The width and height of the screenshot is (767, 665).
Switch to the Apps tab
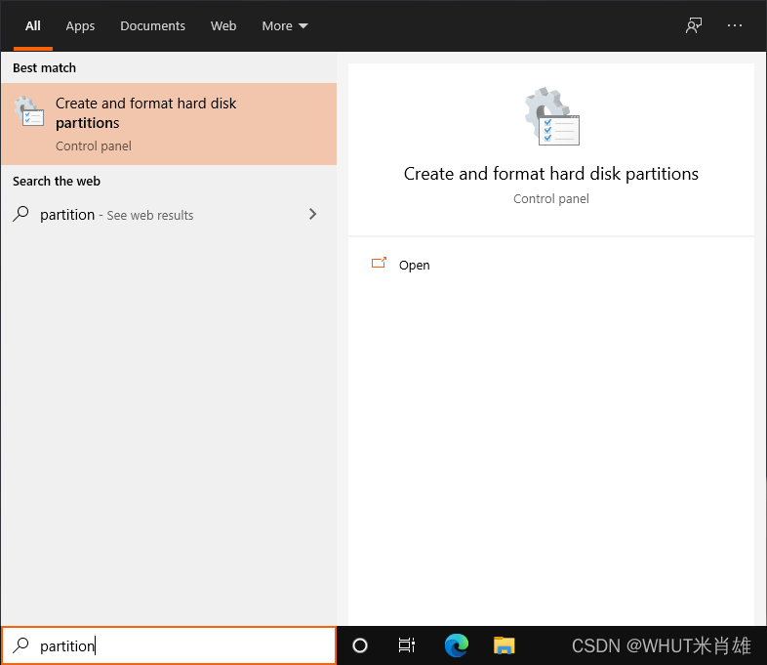tap(80, 26)
